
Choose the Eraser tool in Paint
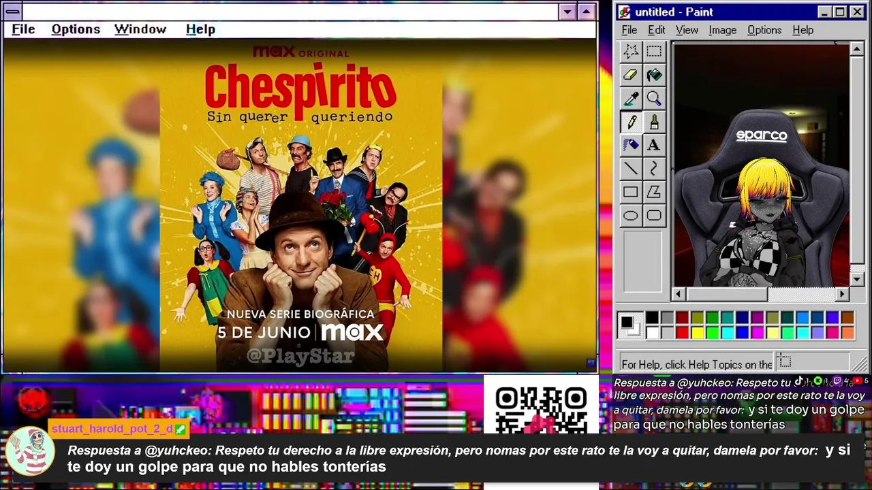[631, 75]
